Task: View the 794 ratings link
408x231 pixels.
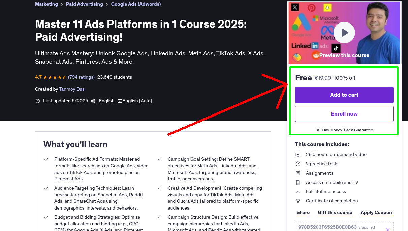Action: [81, 77]
